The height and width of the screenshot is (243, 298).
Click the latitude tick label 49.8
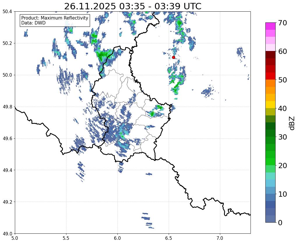[7, 107]
